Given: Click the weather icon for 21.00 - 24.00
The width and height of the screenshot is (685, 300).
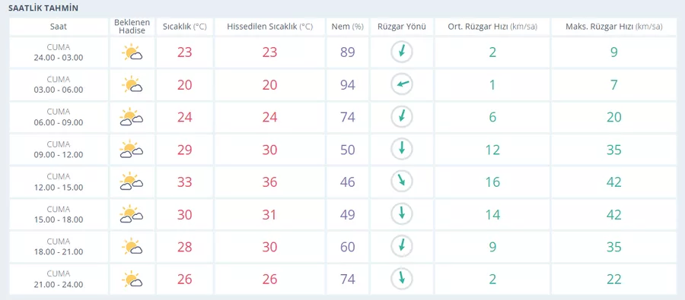Looking at the screenshot, I should point(132,279).
